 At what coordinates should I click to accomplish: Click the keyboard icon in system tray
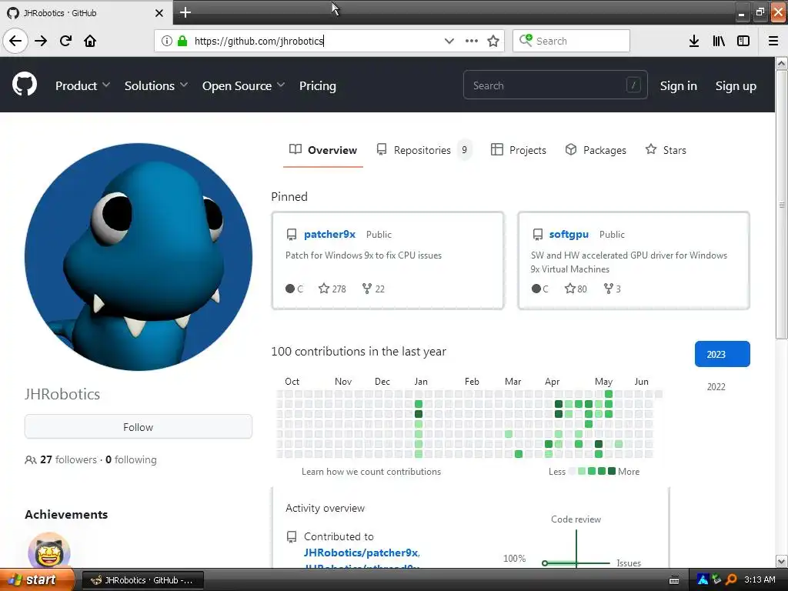[x=674, y=580]
